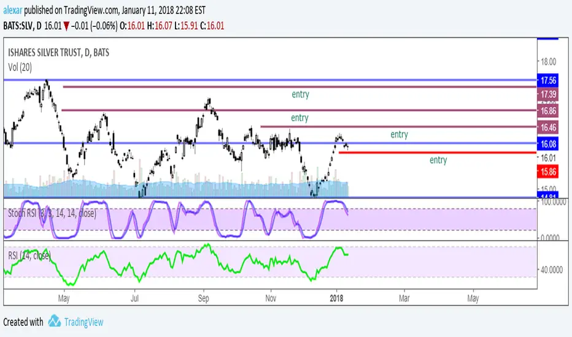Click the 2018 date axis label

pos(336,298)
